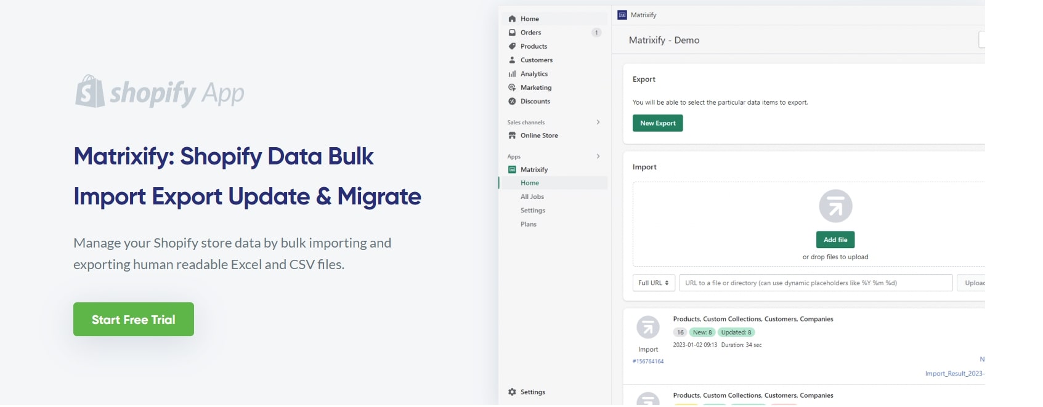Click the Shopify bag logo
The image size is (1043, 407).
tap(90, 91)
